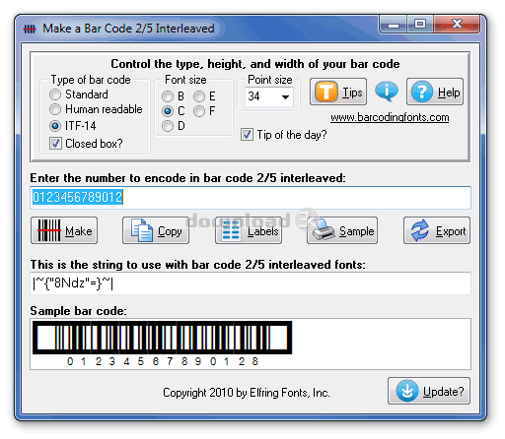This screenshot has width=505, height=439.
Task: Click the number to encode input field
Action: tap(251, 198)
